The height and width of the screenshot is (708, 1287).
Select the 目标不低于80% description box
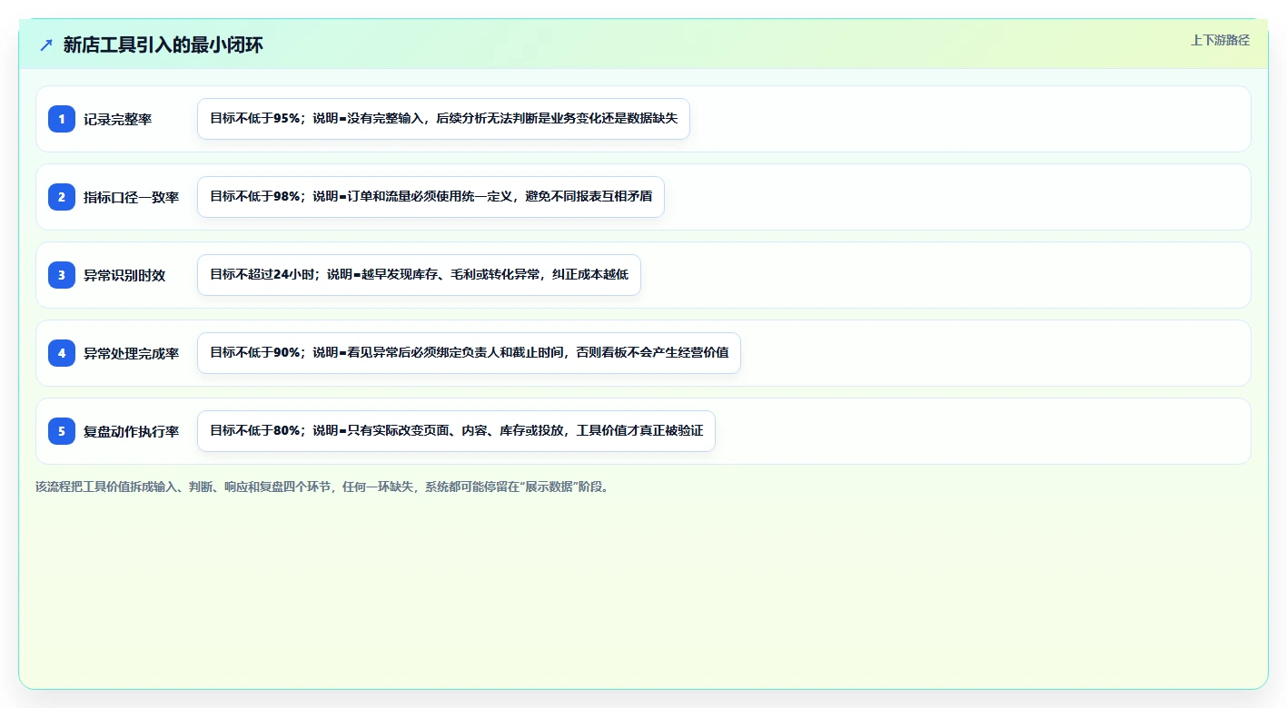point(456,431)
